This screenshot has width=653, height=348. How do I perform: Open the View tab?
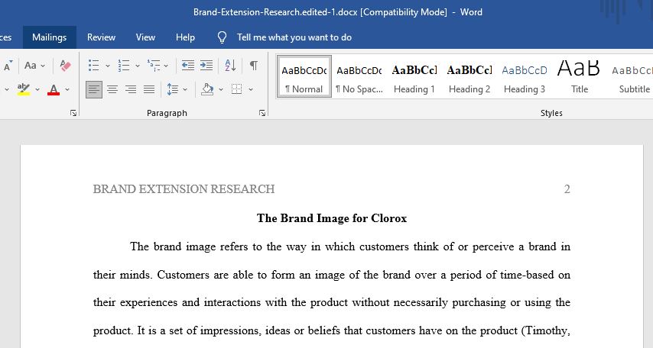tap(145, 37)
